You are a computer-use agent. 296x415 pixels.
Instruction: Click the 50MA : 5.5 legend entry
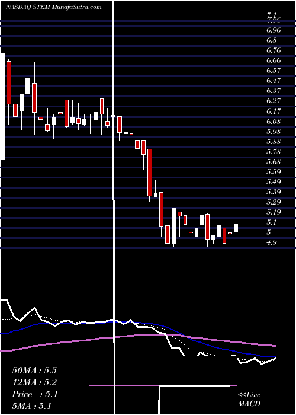34,371
